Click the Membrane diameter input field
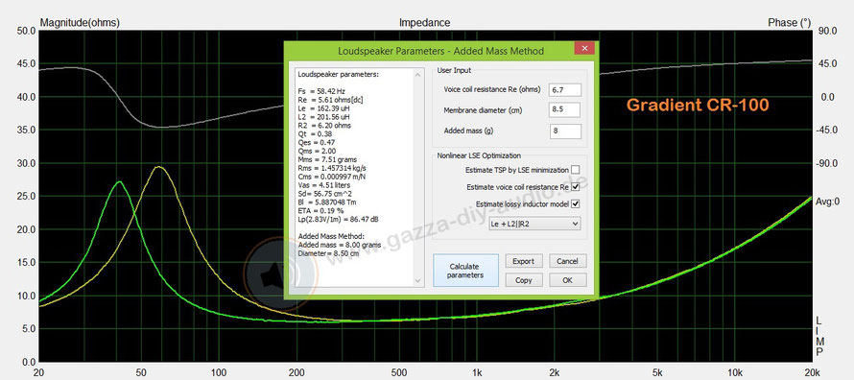 pos(565,110)
